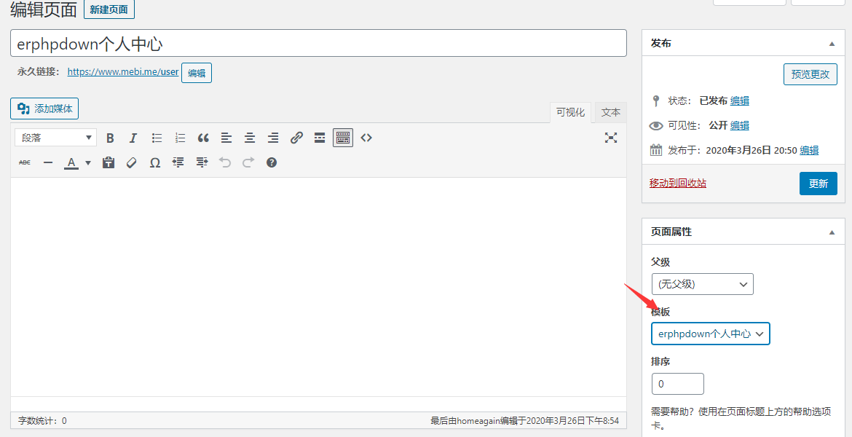852x437 pixels.
Task: Enable distraction-free fullscreen mode
Action: pyautogui.click(x=611, y=138)
